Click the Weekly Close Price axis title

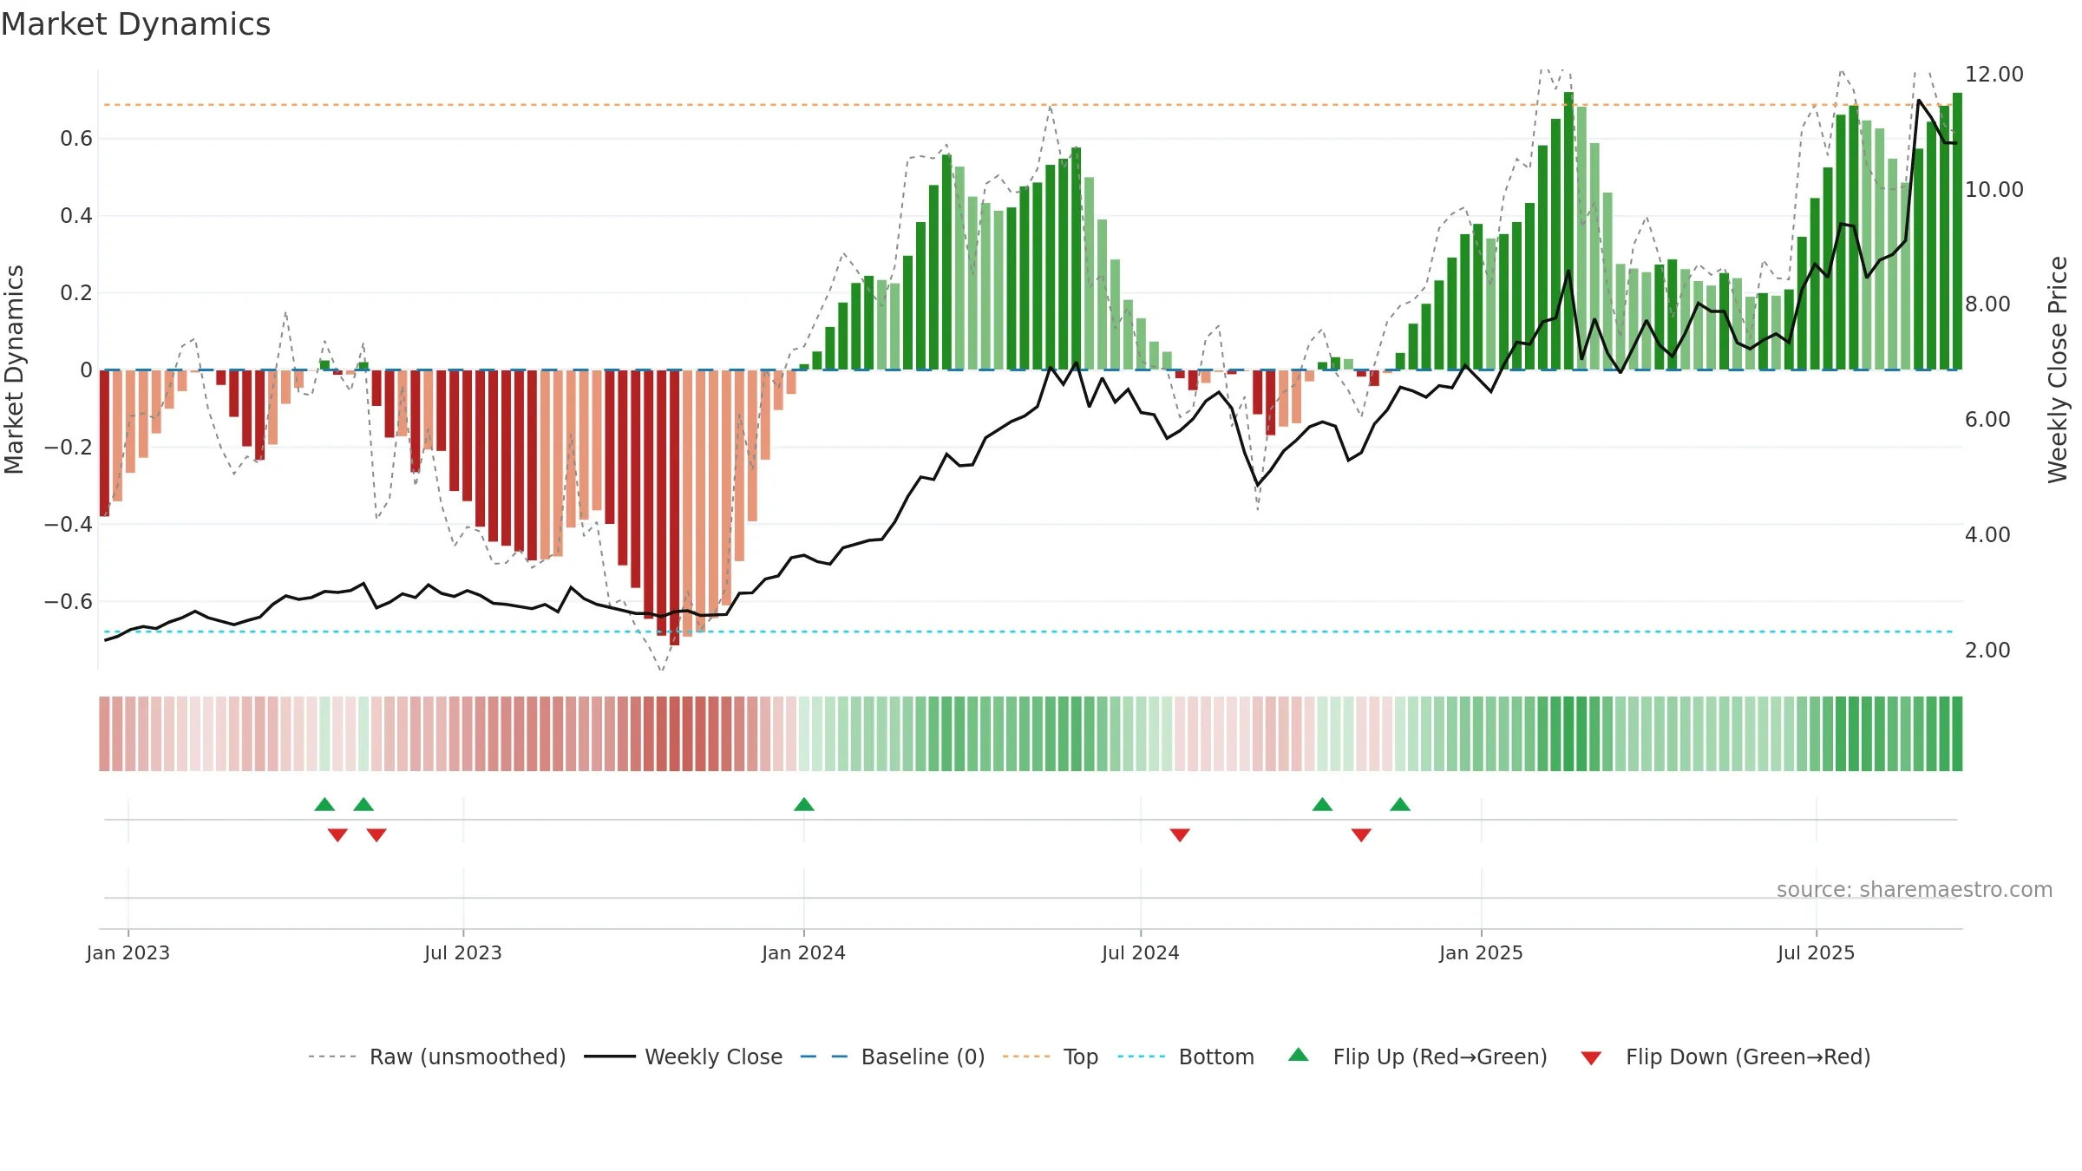point(2058,370)
